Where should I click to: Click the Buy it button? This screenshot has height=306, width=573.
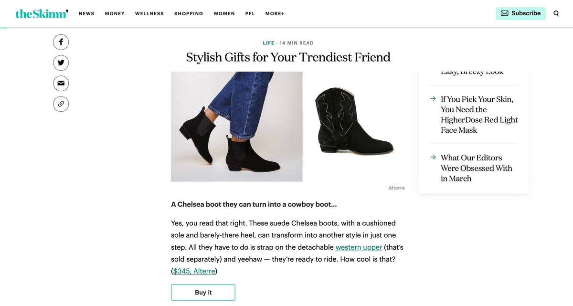coord(203,292)
